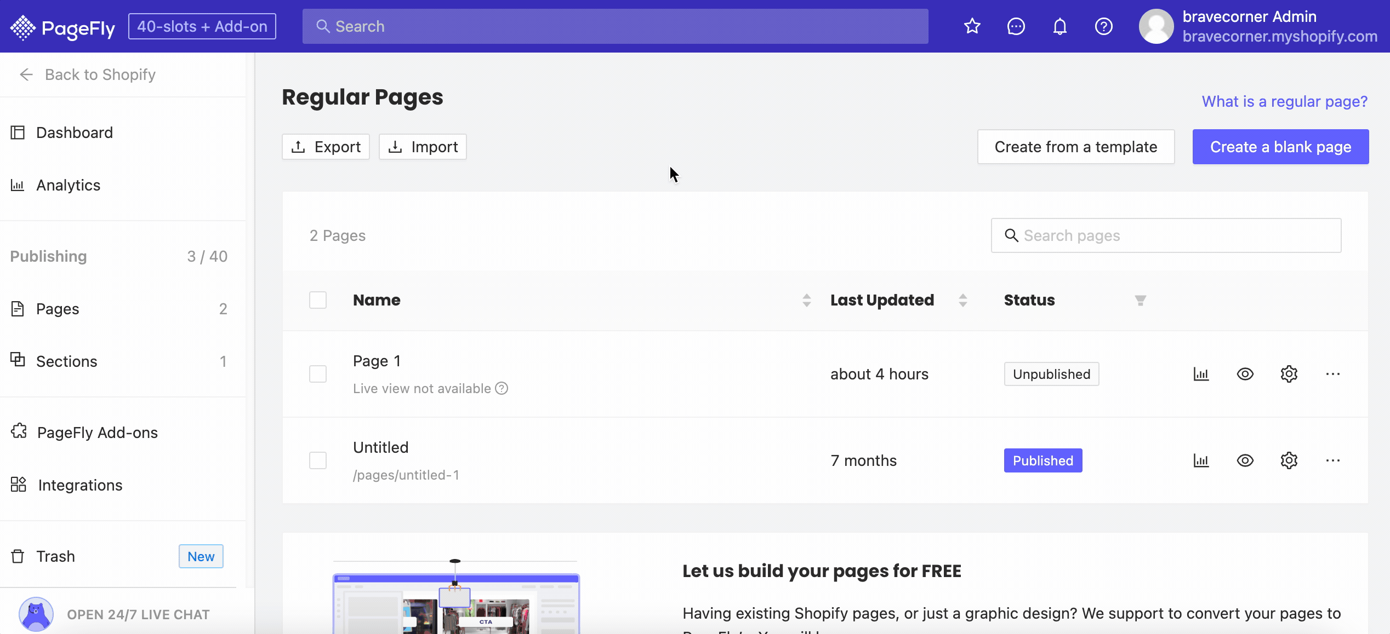Open settings gear for Untitled page
1390x634 pixels.
click(1289, 460)
